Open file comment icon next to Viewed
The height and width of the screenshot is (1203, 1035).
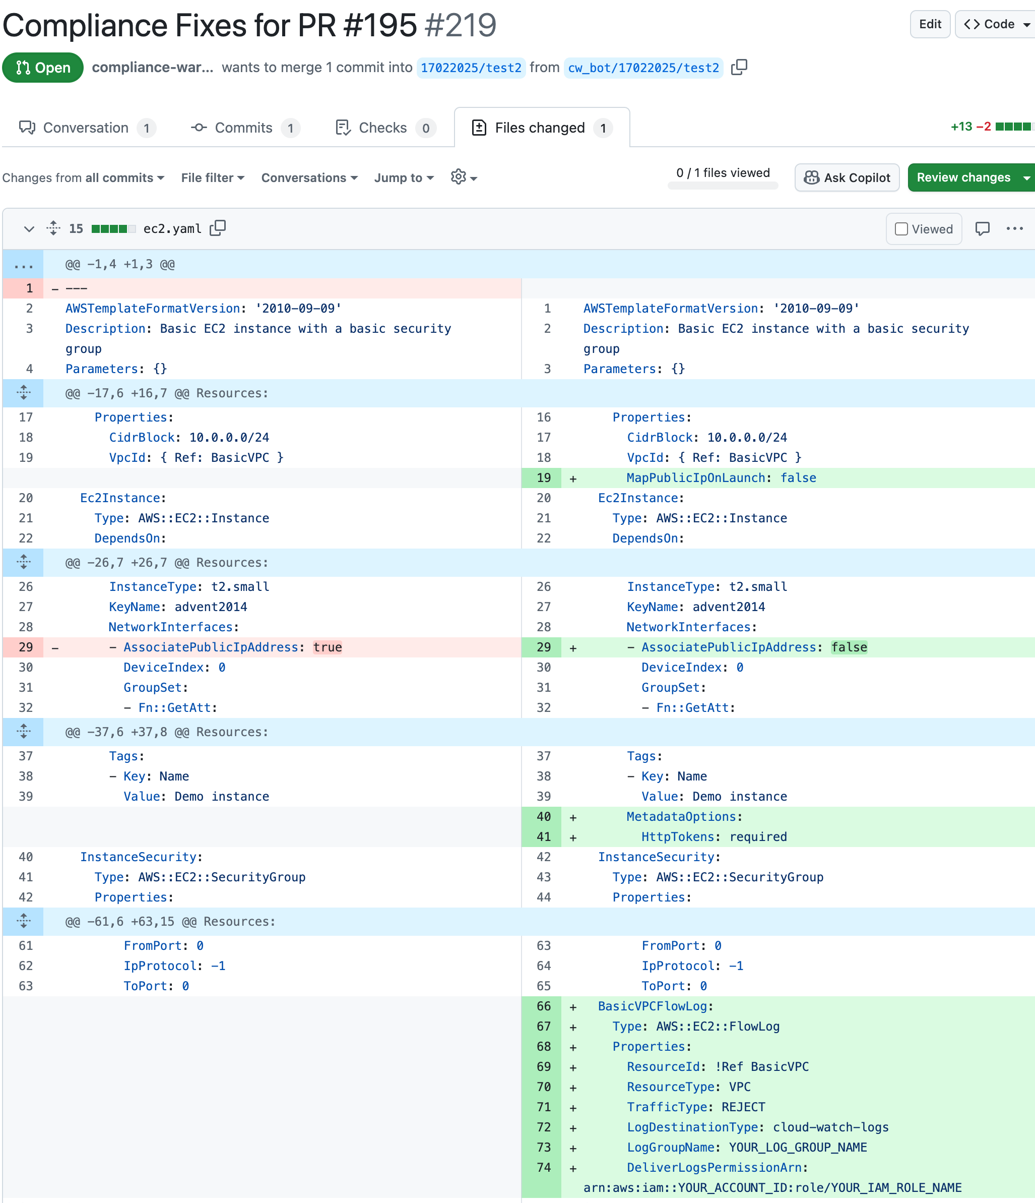point(982,229)
